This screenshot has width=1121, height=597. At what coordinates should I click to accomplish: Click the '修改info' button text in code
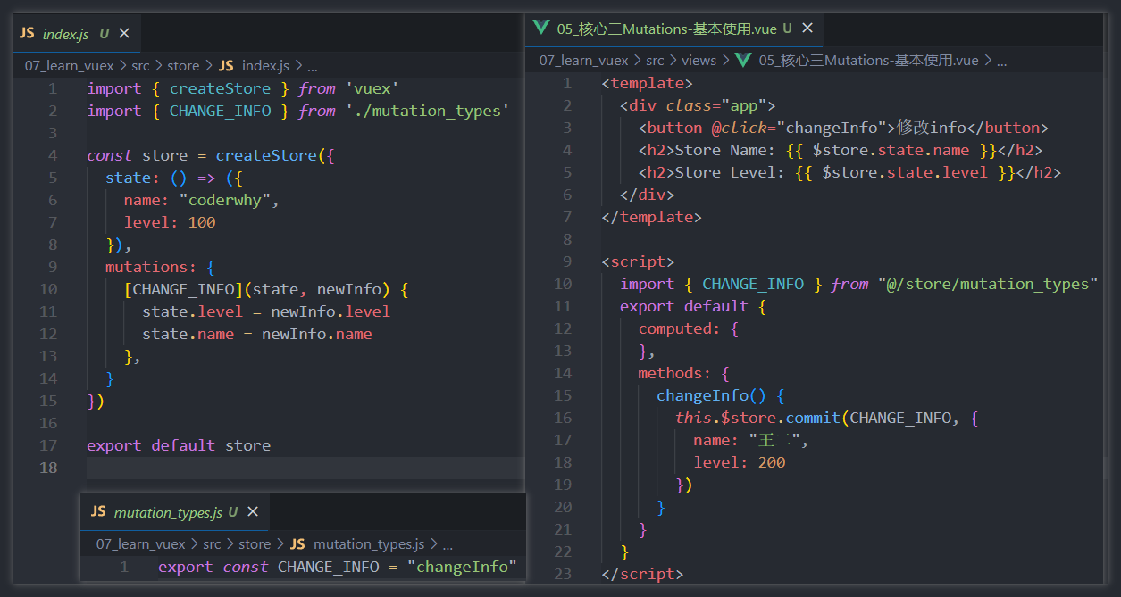pyautogui.click(x=933, y=128)
